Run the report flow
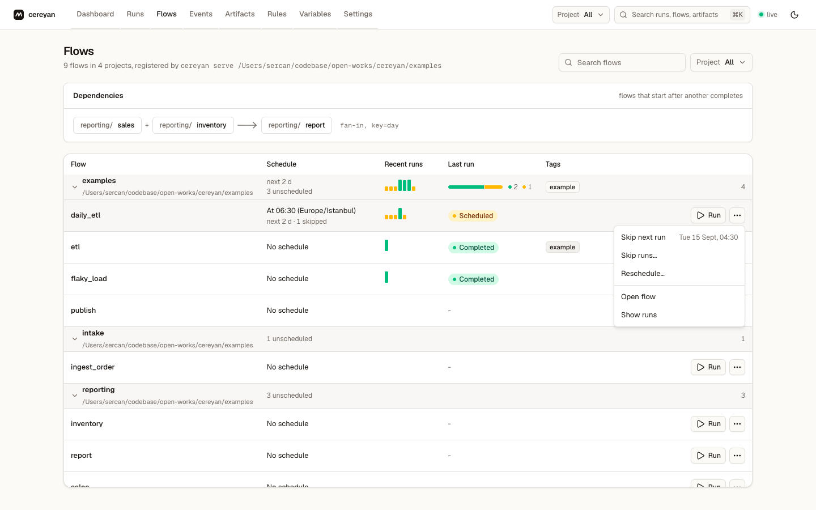Screen dimensions: 816x510 tap(708, 456)
